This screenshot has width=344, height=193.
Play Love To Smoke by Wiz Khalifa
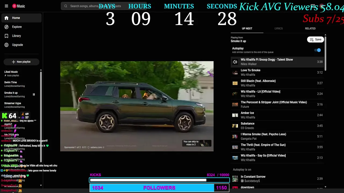(x=277, y=72)
